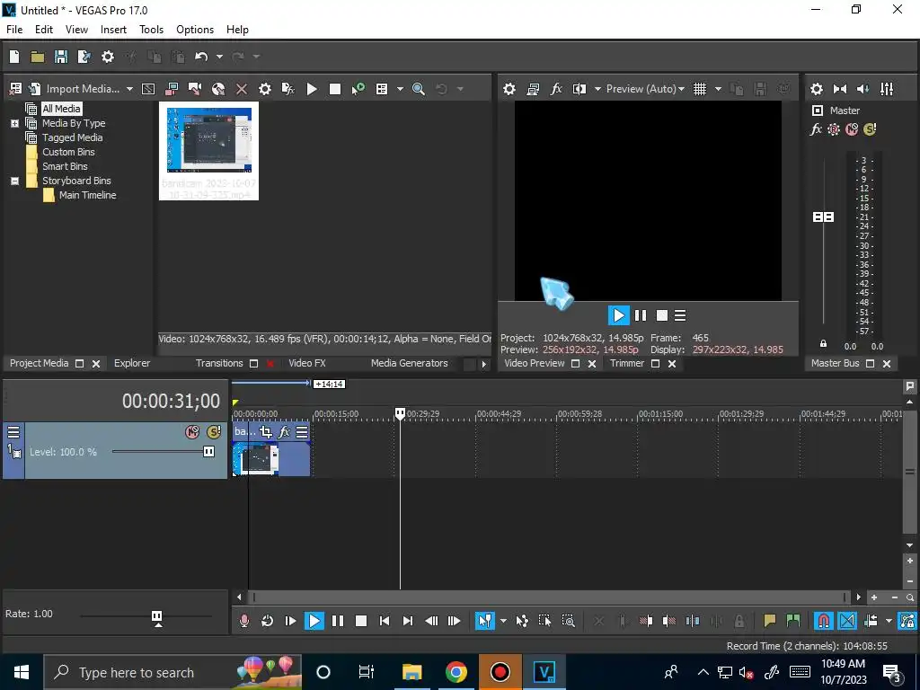
Task: Open Master FX in the Master Bus
Action: [x=816, y=129]
